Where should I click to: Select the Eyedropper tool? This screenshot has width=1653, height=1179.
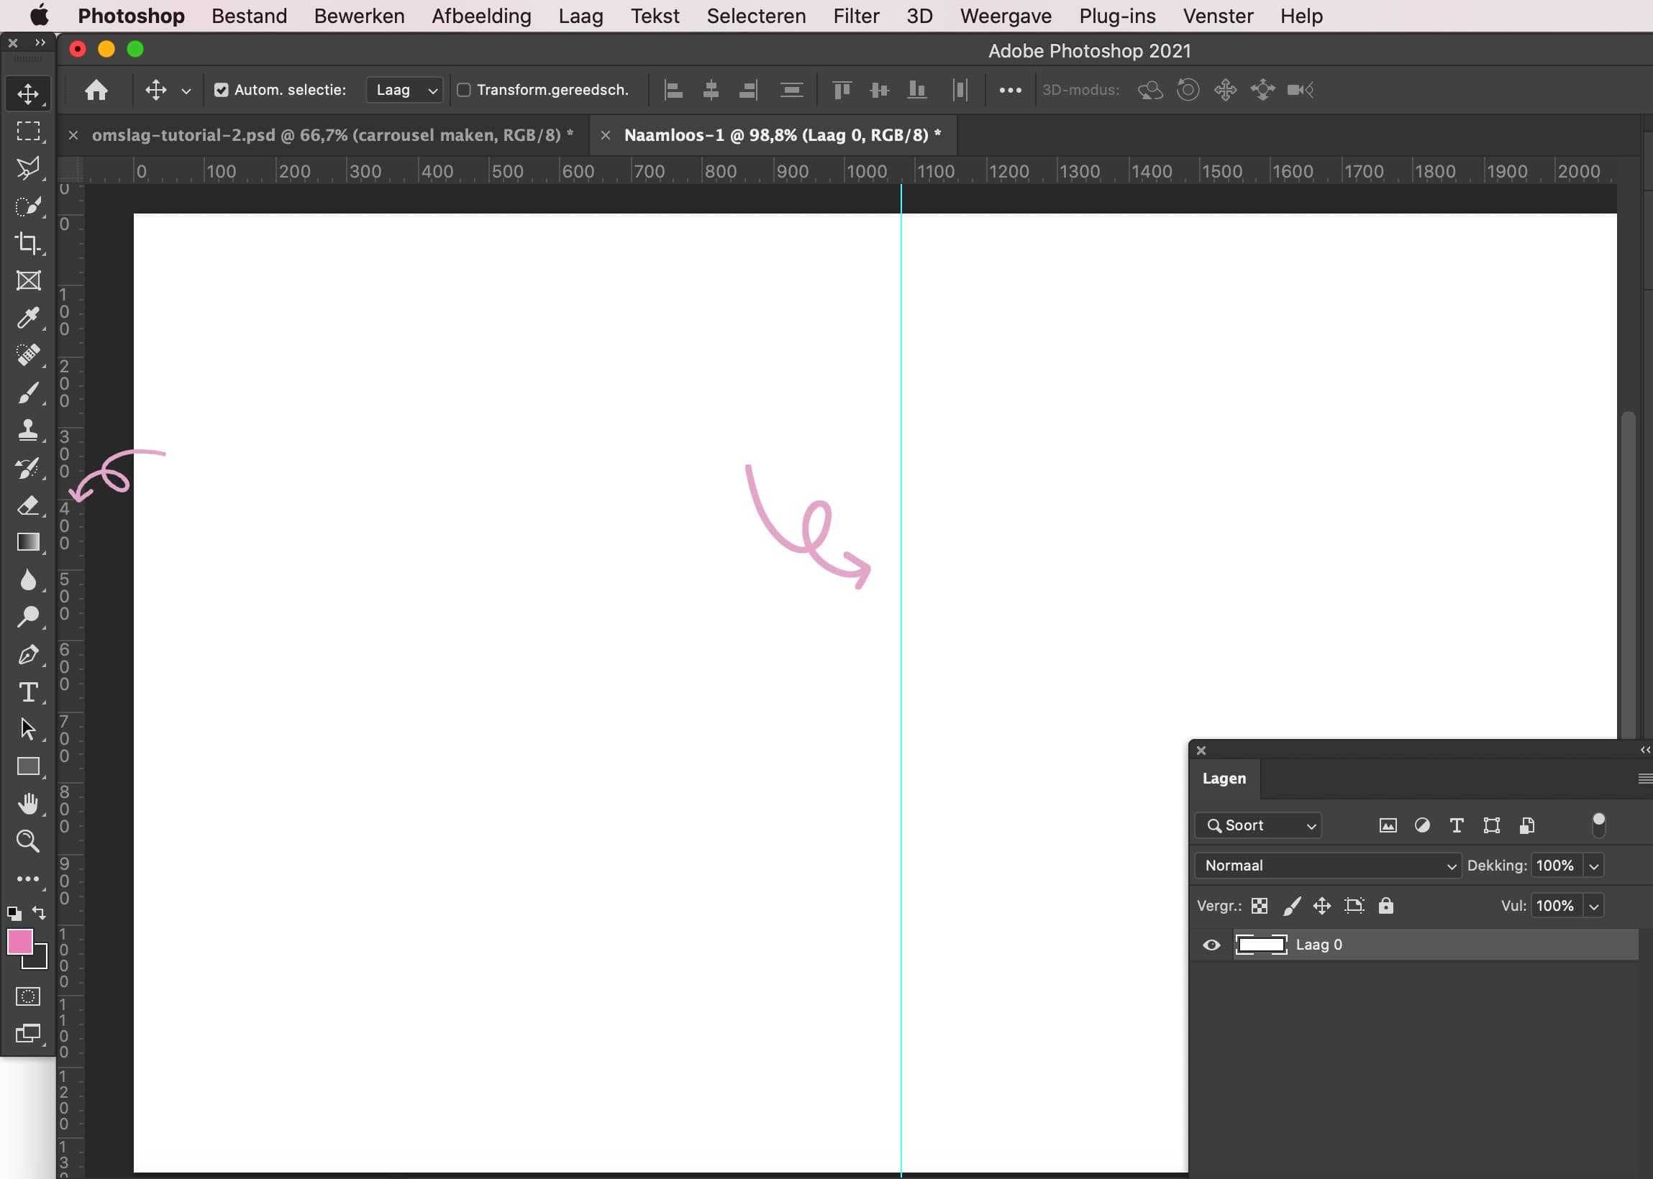27,318
